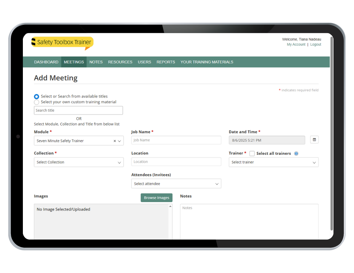
Task: Click the Images list scroll-up arrow
Action: click(170, 206)
